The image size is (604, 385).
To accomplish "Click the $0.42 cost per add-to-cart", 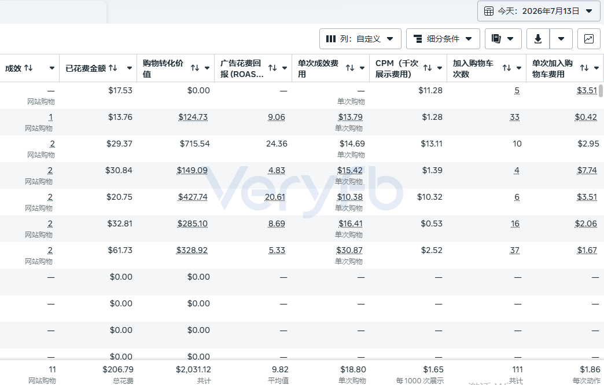I will pyautogui.click(x=586, y=117).
